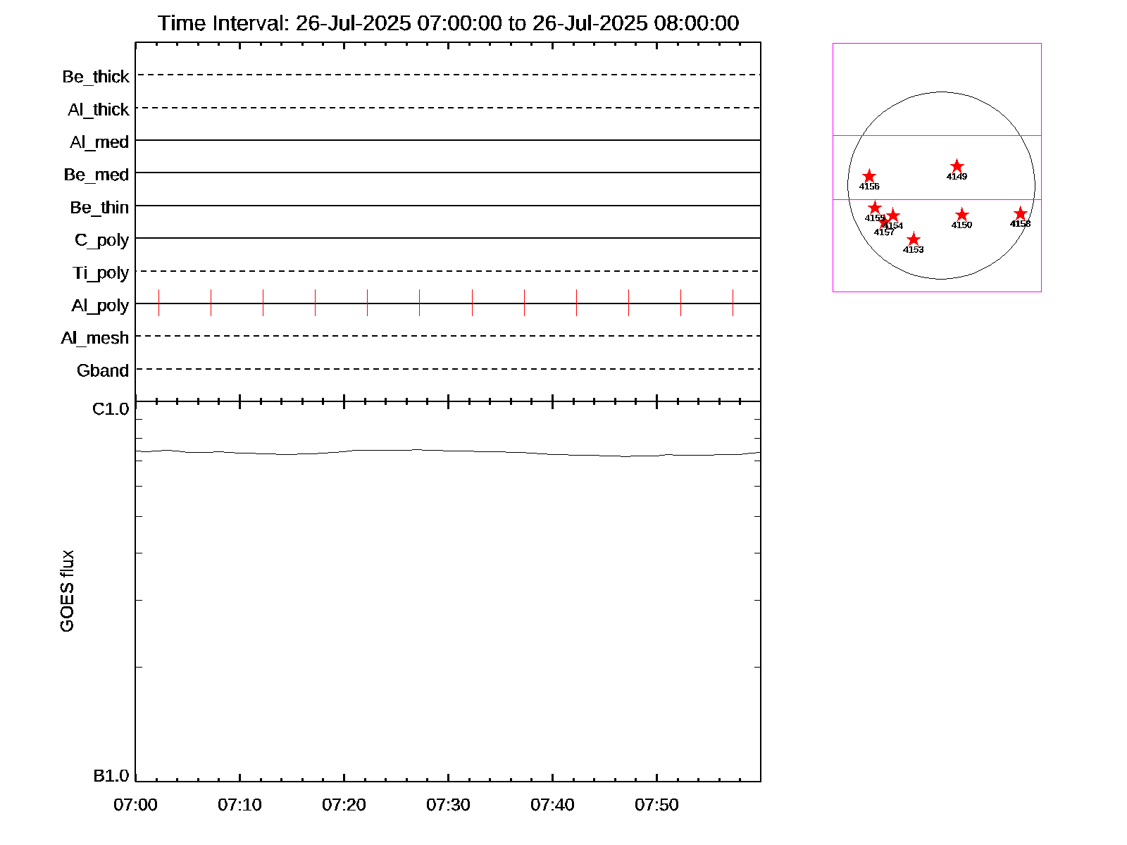Click the Al_mesh filter label
1127x845 pixels.
tap(95, 338)
